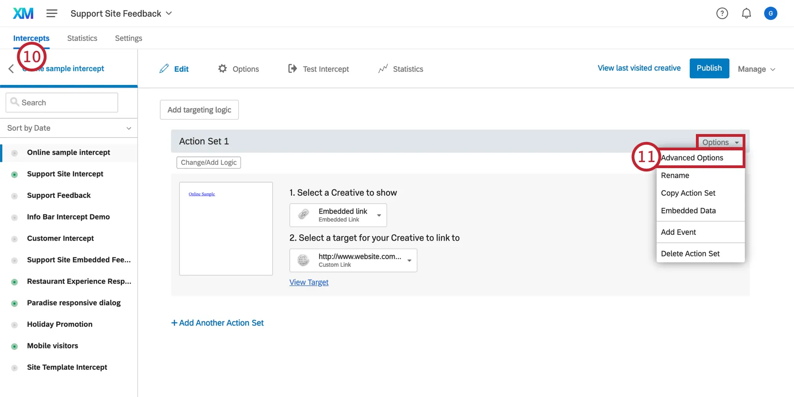Screen dimensions: 794x397
Task: Open the help question mark icon
Action: pos(722,14)
